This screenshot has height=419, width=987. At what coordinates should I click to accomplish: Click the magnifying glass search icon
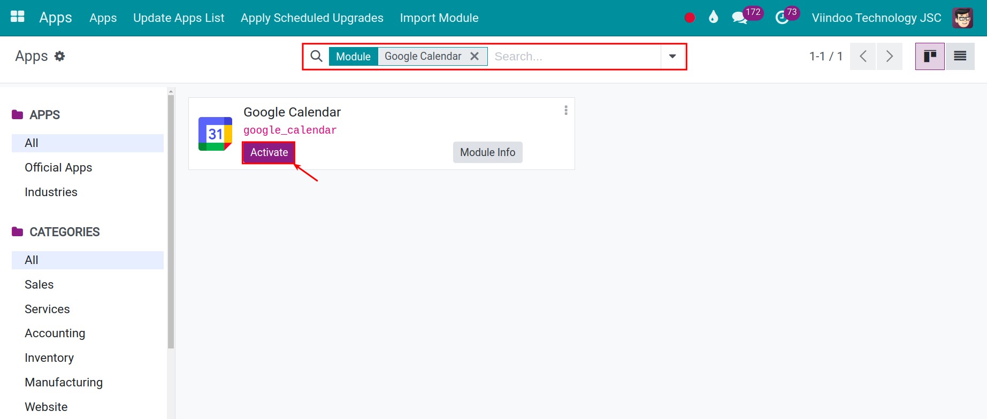pos(316,56)
